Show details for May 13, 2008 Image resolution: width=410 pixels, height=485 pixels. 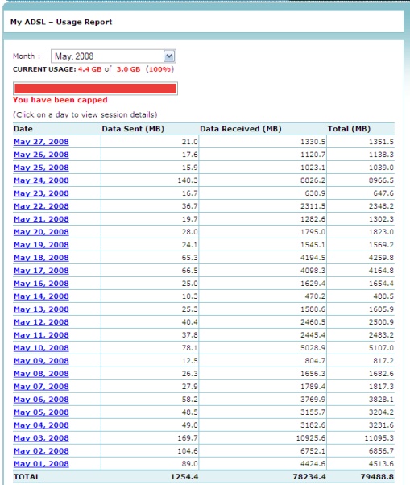(x=41, y=309)
